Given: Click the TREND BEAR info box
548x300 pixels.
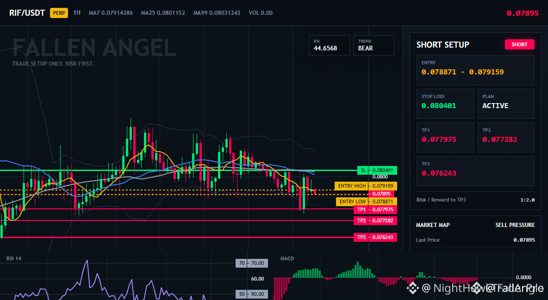Looking at the screenshot, I should point(374,45).
